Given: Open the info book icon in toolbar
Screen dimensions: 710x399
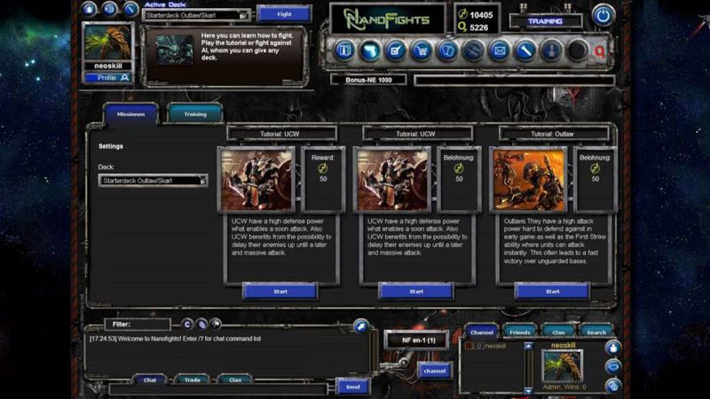Looking at the screenshot, I should [x=344, y=51].
